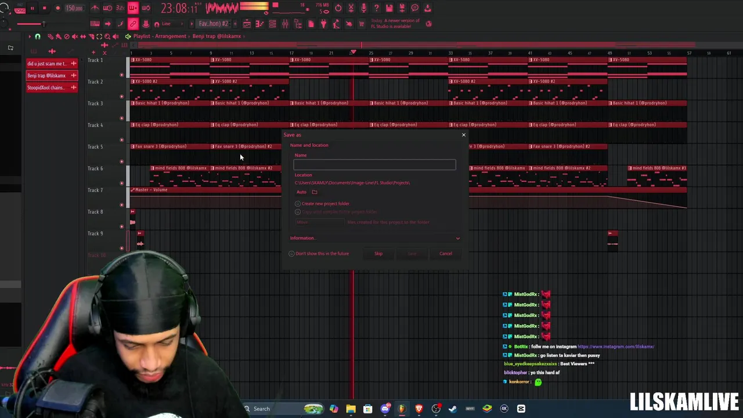Image resolution: width=743 pixels, height=418 pixels.
Task: Toggle the highlighted overdub icon
Action: (133, 8)
